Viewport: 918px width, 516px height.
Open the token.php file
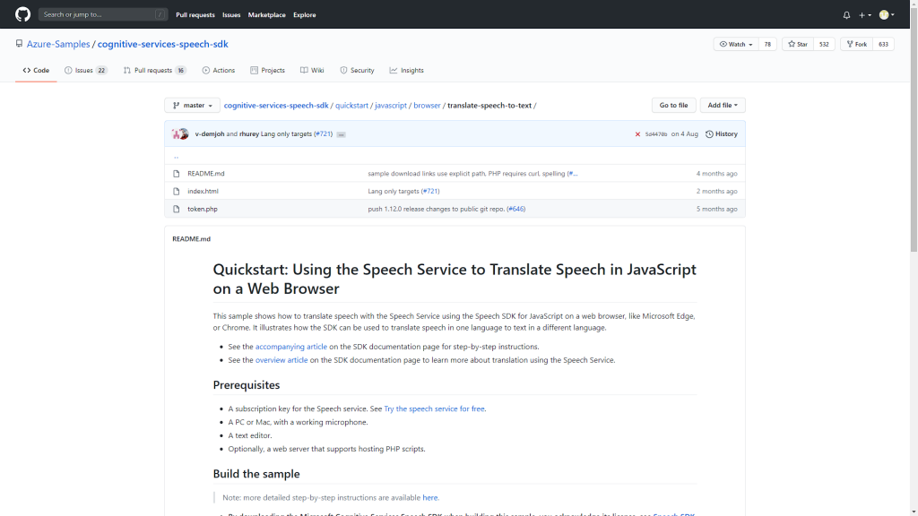(202, 209)
